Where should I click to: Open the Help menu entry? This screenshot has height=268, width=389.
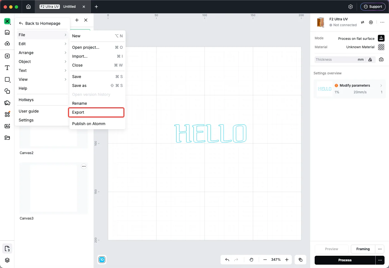(x=42, y=88)
